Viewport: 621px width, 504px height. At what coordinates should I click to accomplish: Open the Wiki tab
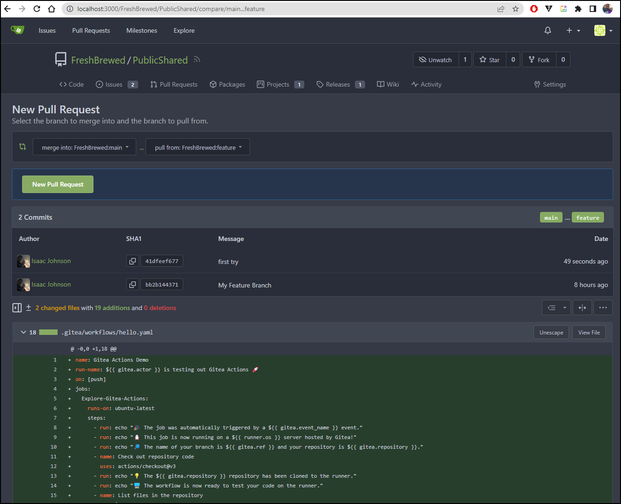[x=388, y=84]
